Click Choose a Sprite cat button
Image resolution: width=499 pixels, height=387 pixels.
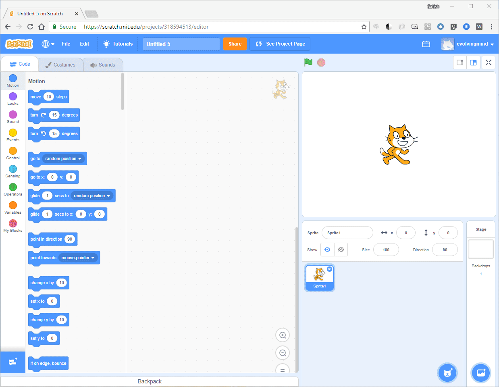(447, 372)
